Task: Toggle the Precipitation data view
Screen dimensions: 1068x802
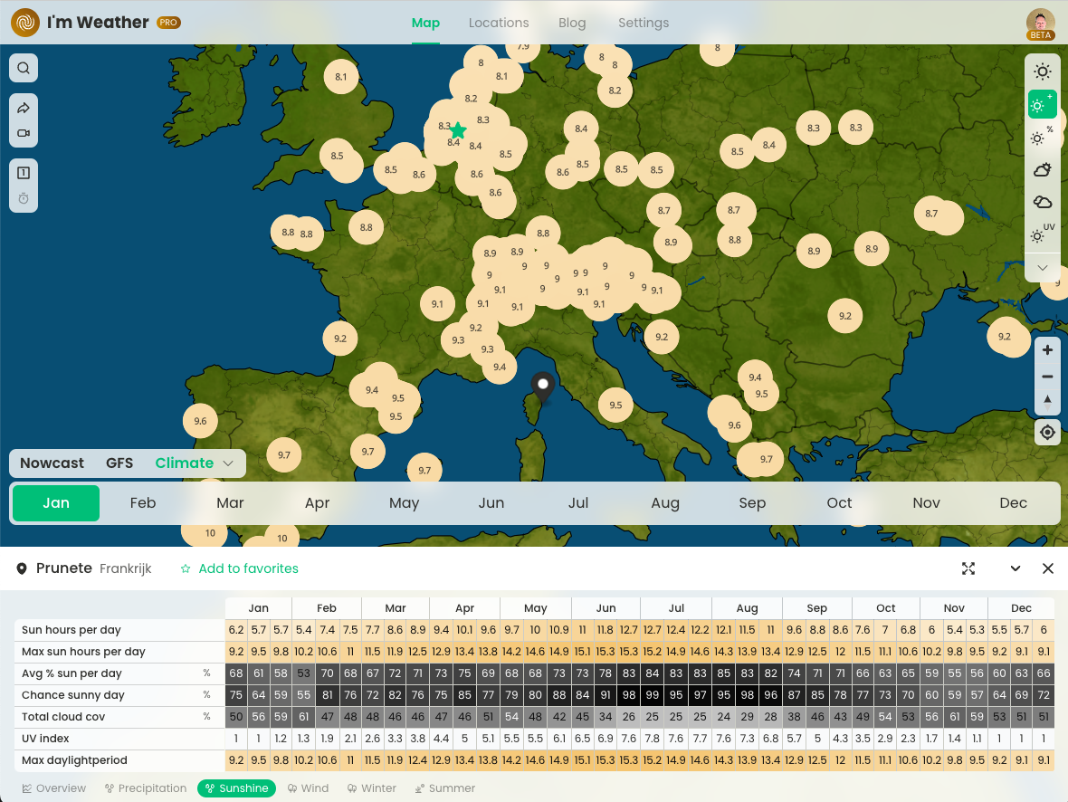Action: tap(145, 788)
